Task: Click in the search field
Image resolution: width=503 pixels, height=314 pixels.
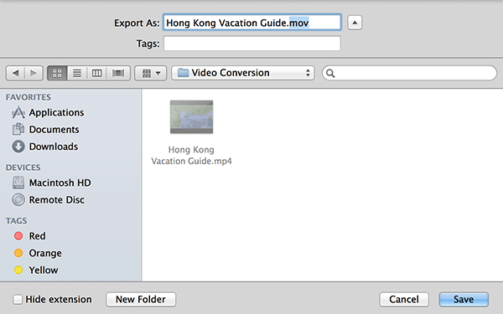Action: pyautogui.click(x=410, y=73)
